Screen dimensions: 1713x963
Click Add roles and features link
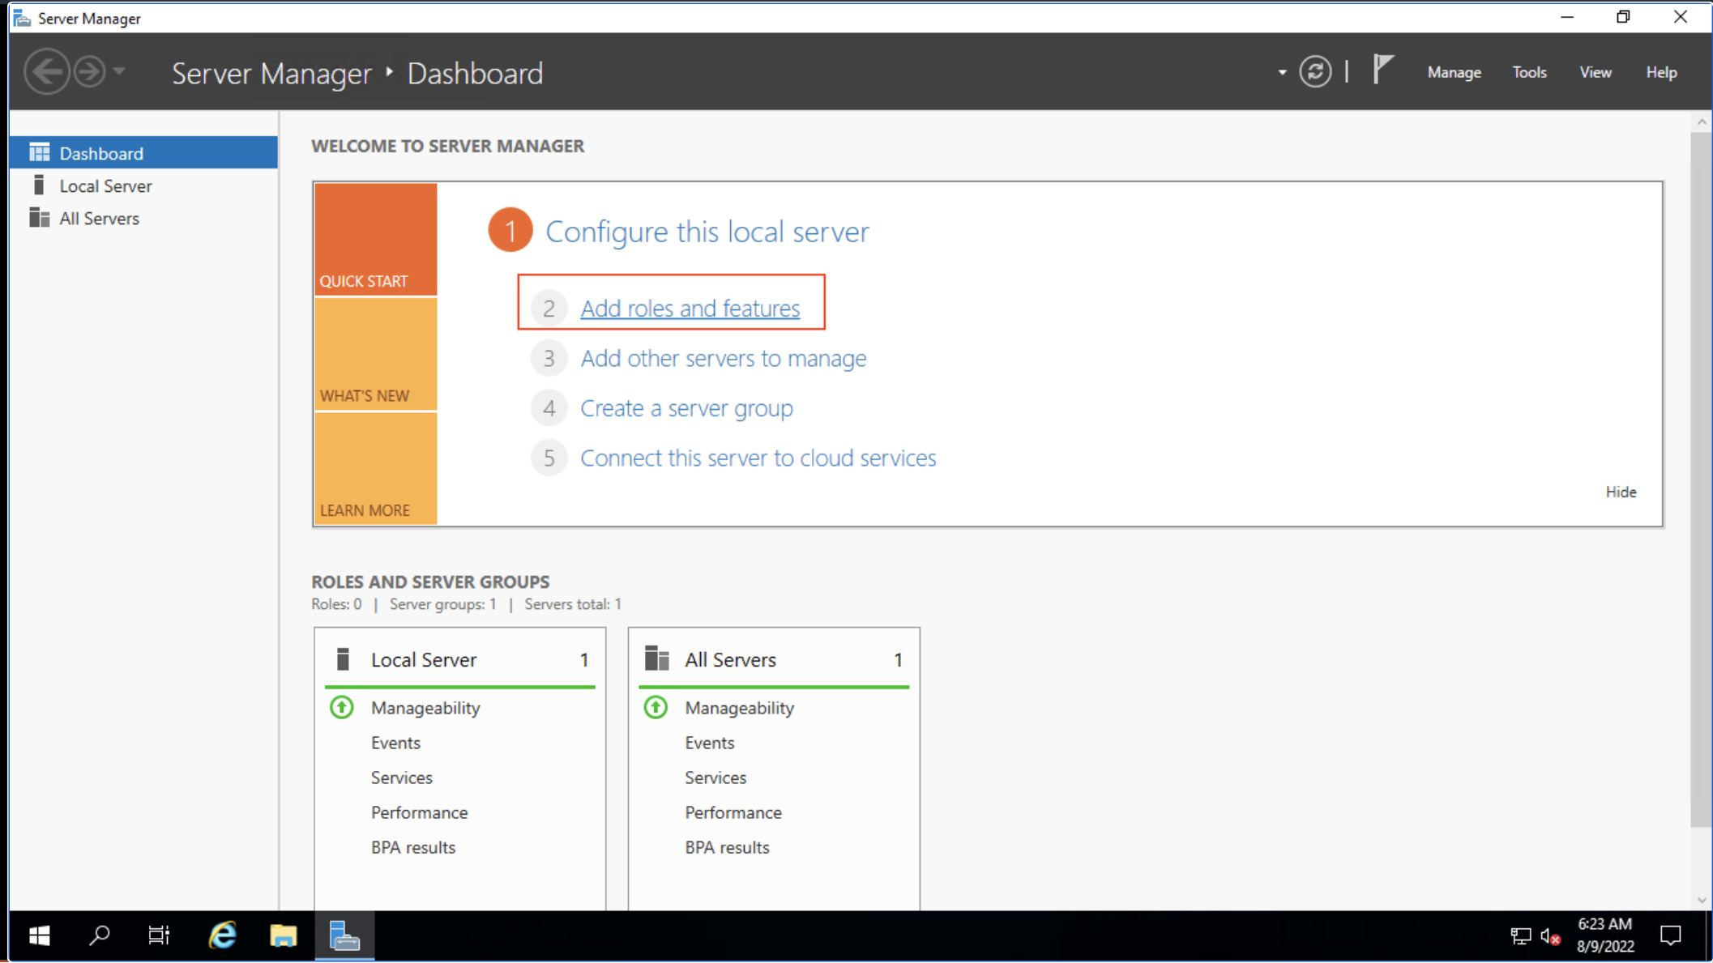(x=690, y=309)
